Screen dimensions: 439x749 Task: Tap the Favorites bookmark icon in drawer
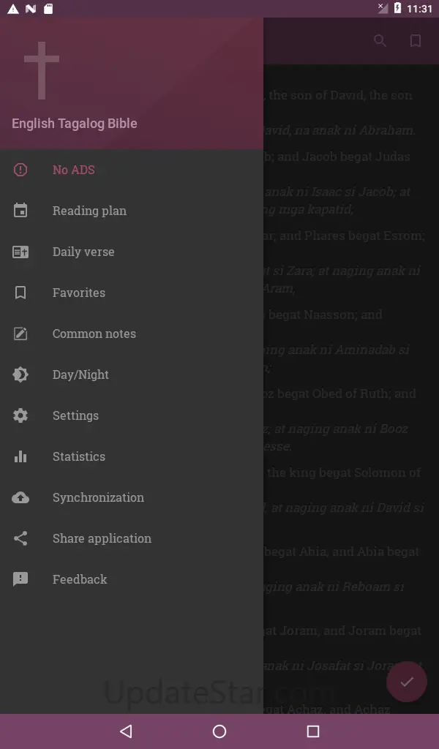tap(20, 293)
